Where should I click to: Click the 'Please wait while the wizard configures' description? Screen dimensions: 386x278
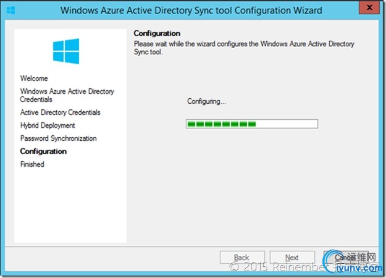coord(244,48)
